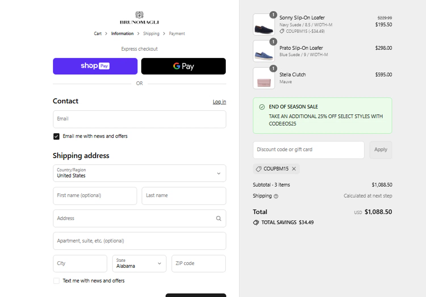Click the Total Savings tag icon

[x=256, y=222]
